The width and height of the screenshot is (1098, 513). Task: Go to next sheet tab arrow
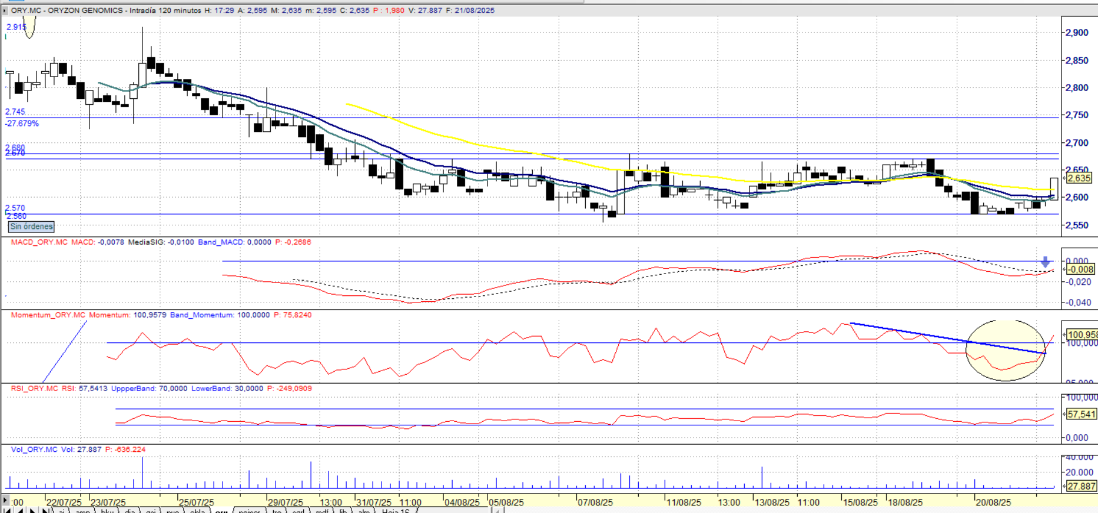click(33, 510)
